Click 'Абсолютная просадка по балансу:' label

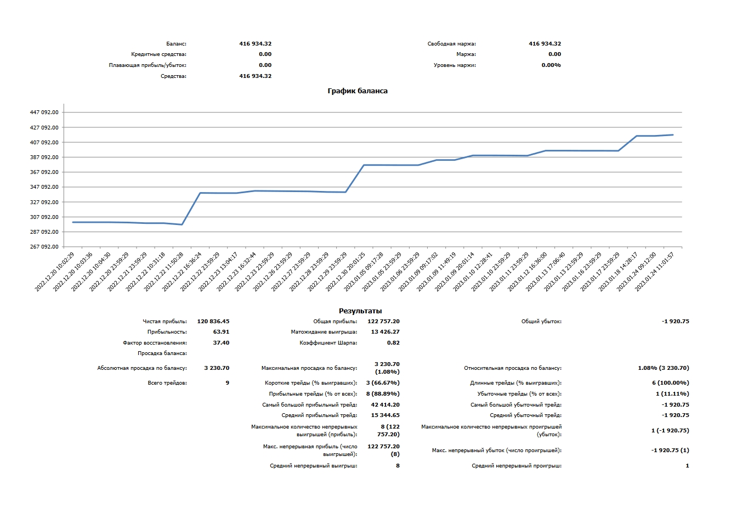click(142, 368)
